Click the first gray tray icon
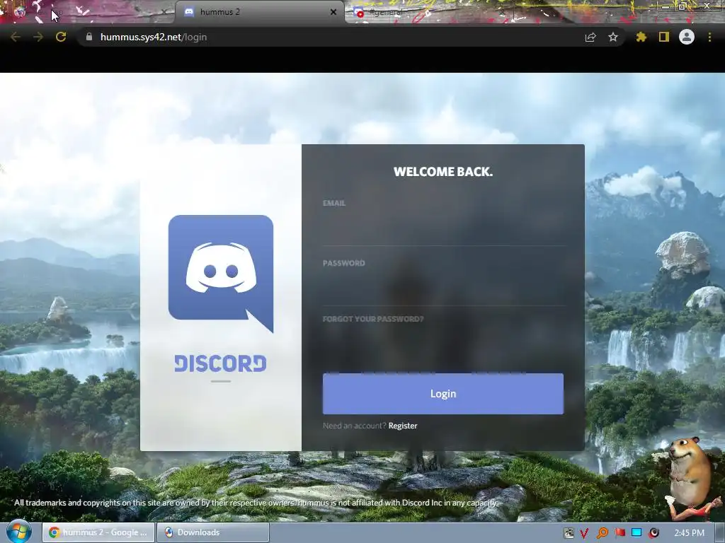Viewport: 725px width, 543px height. [569, 533]
